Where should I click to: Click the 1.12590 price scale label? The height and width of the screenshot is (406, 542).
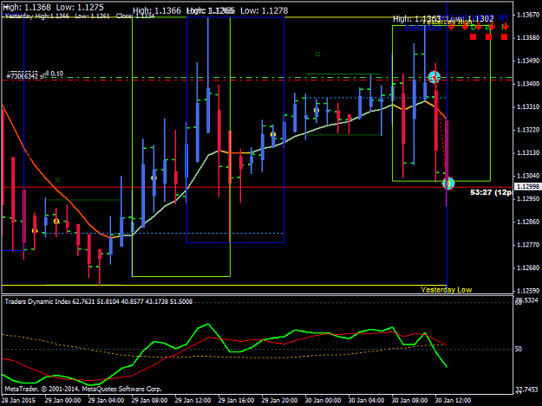coord(527,291)
